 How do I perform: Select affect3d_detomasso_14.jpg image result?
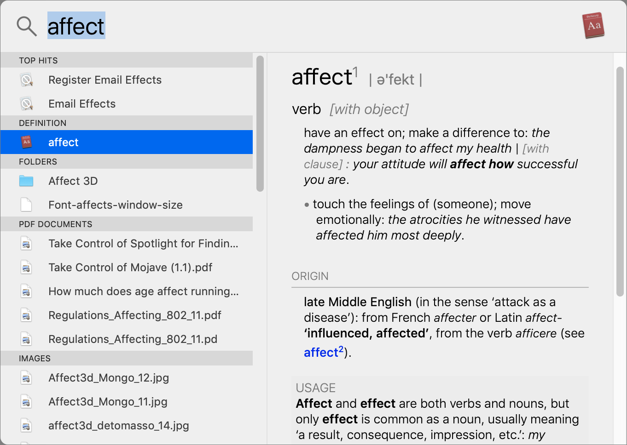pos(127,425)
